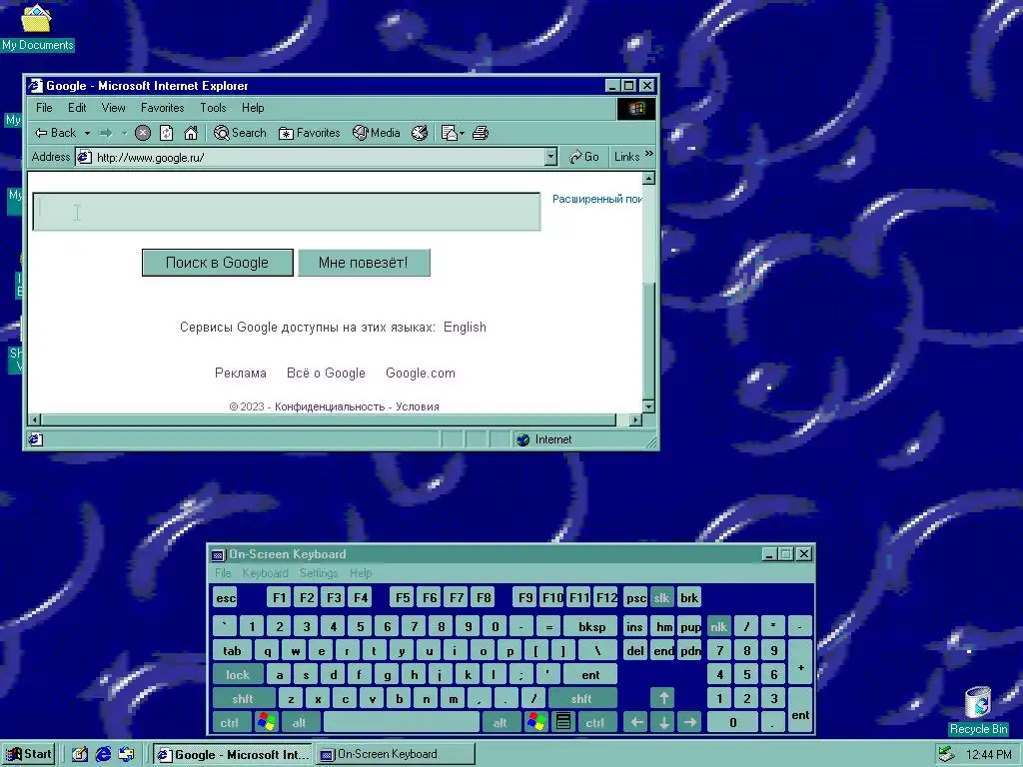Click the Go button
This screenshot has height=767, width=1023.
click(x=583, y=157)
